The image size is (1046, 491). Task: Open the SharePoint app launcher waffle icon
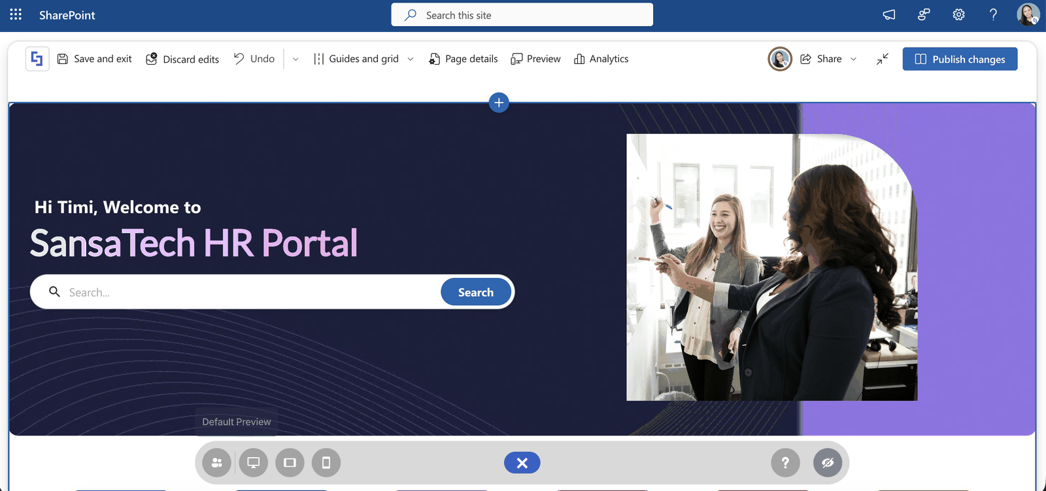point(16,14)
